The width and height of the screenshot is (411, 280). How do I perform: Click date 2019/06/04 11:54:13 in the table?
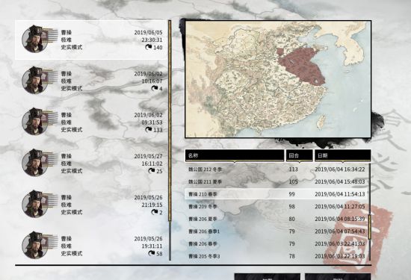point(340,194)
